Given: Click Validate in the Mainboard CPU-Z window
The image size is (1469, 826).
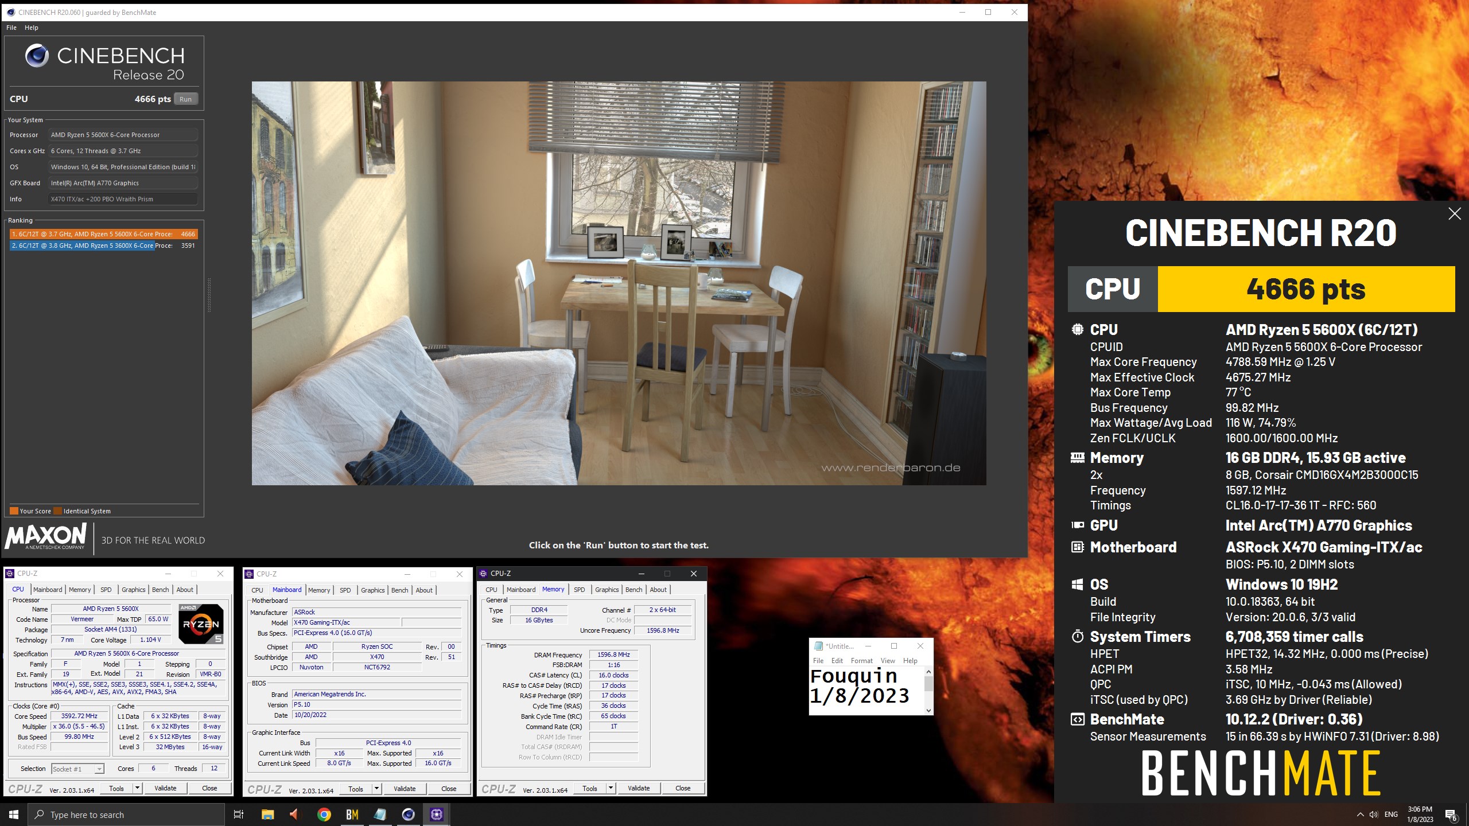Looking at the screenshot, I should (405, 789).
